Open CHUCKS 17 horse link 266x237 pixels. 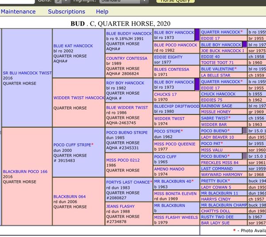(165, 94)
